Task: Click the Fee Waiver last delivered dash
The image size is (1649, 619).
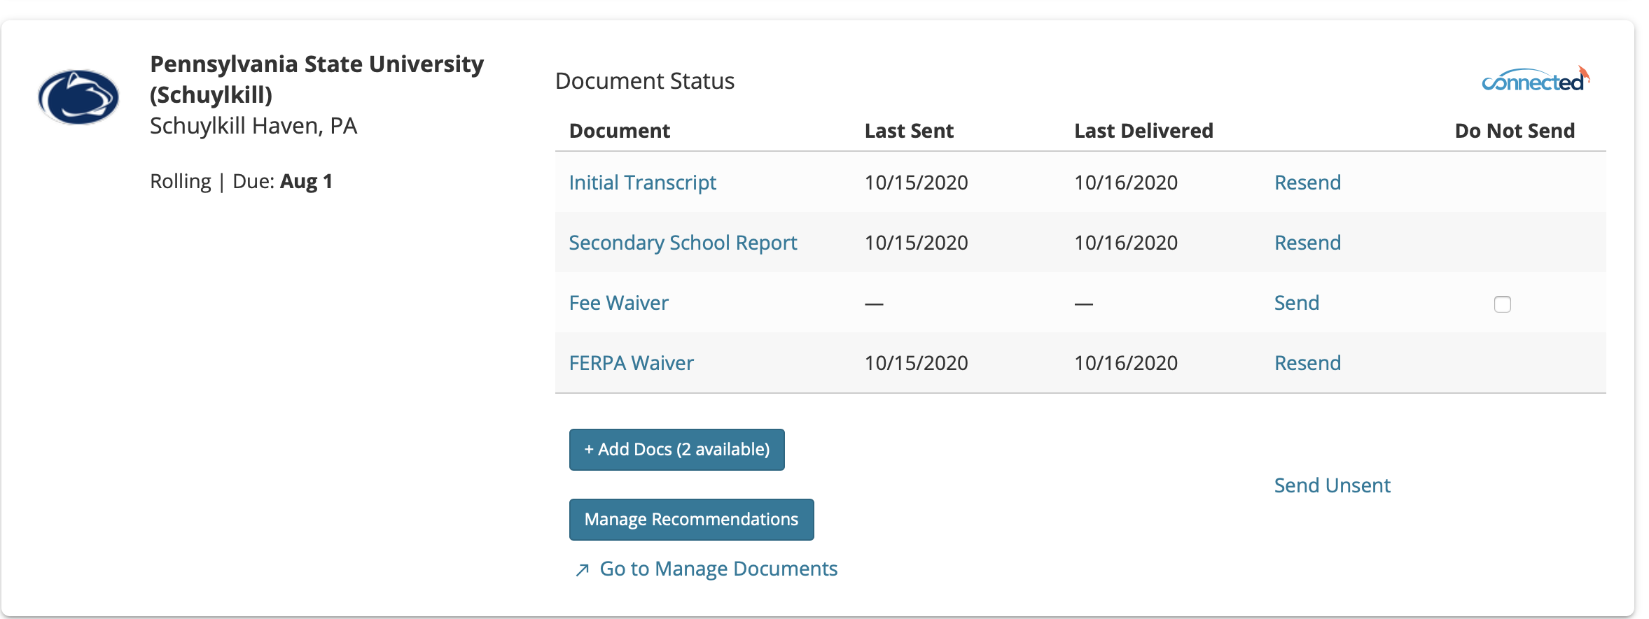Action: tap(1084, 304)
